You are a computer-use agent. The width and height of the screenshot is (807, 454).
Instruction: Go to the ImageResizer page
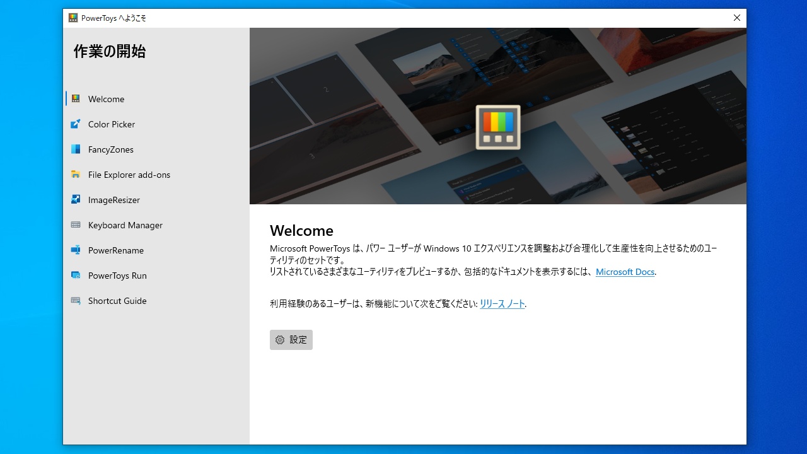click(x=156, y=200)
